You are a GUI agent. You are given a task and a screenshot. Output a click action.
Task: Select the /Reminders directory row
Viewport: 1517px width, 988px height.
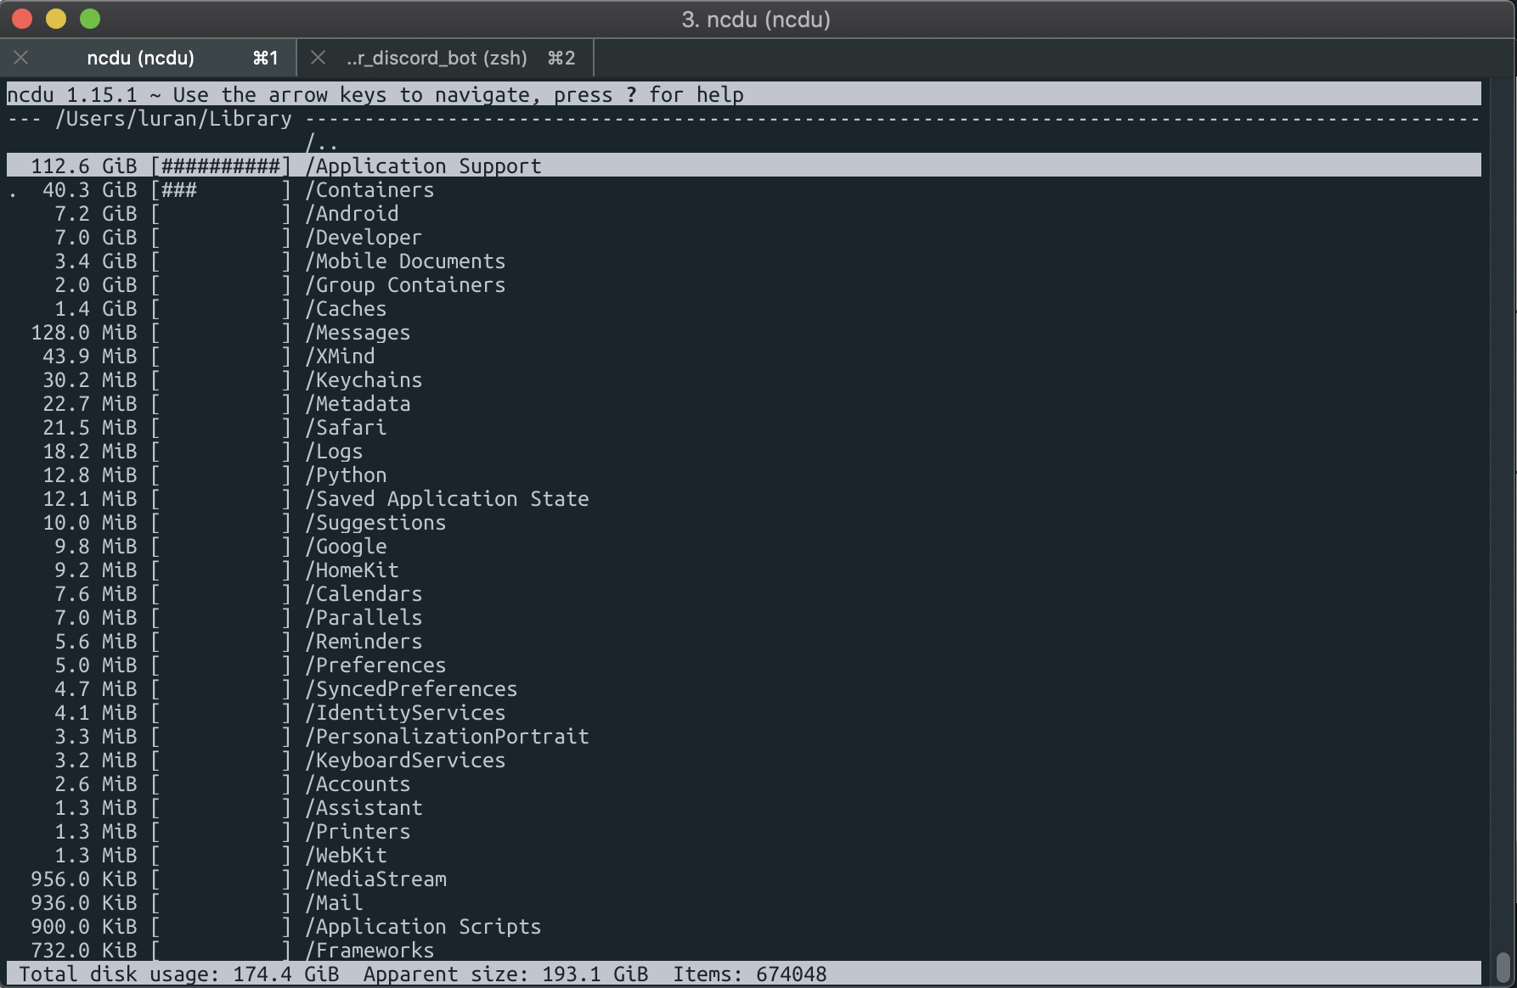tap(743, 642)
